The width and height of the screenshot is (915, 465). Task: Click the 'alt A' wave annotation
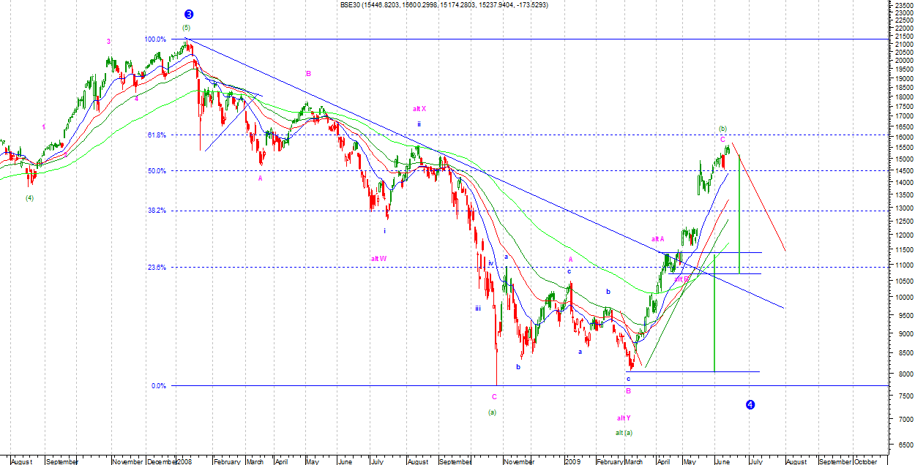[x=657, y=239]
